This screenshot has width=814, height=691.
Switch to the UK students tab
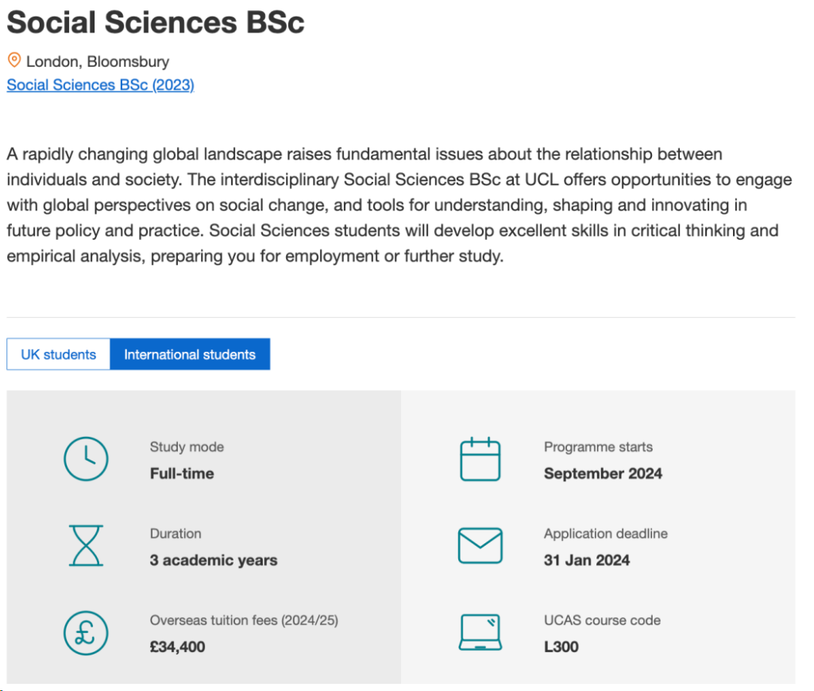[58, 354]
